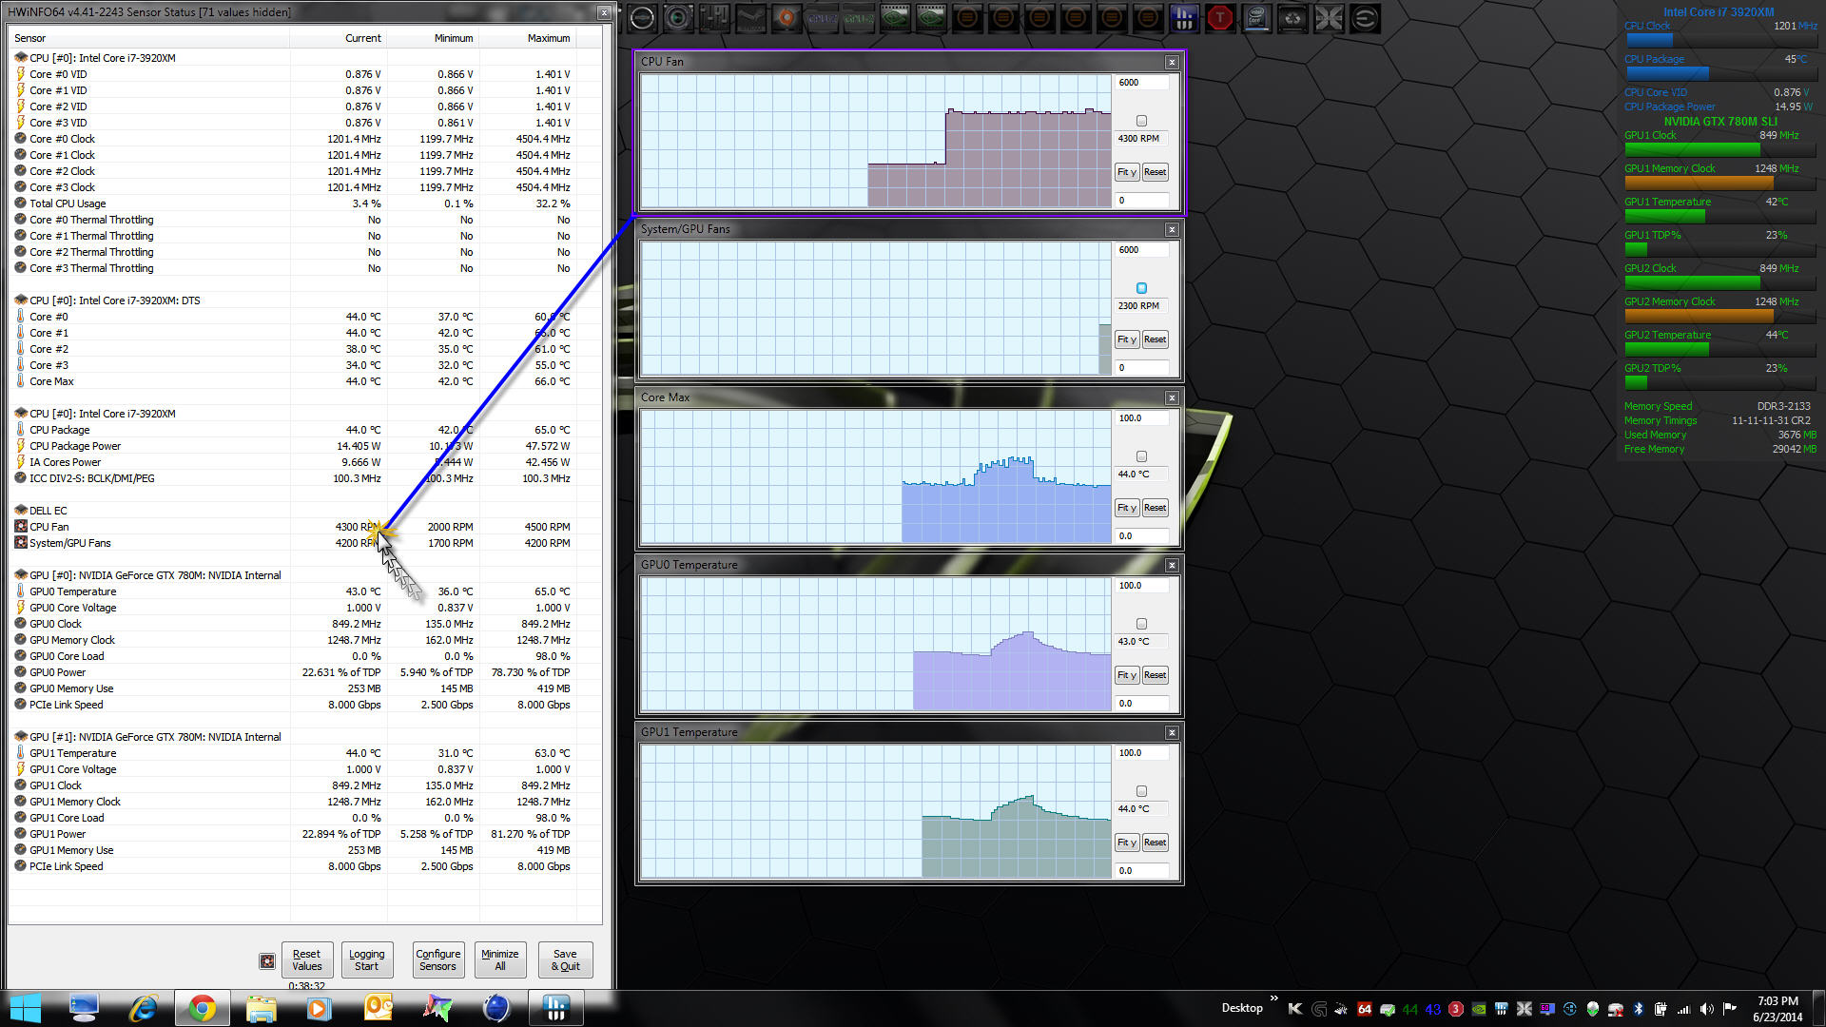Open Google Chrome from the taskbar
The height and width of the screenshot is (1027, 1826).
pos(202,1008)
